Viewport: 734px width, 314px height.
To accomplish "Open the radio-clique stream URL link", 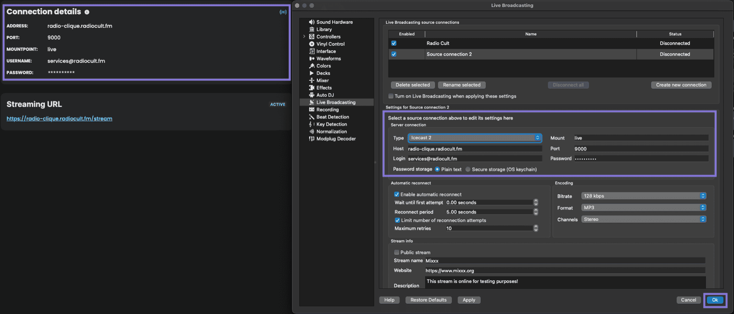I will (59, 119).
